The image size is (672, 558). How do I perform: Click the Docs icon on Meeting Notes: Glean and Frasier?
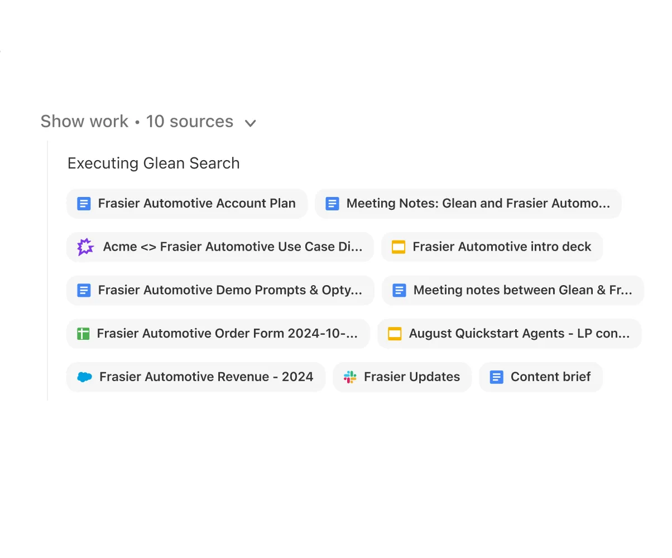332,203
